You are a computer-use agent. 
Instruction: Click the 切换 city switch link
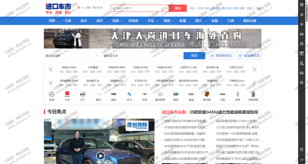click(x=88, y=8)
